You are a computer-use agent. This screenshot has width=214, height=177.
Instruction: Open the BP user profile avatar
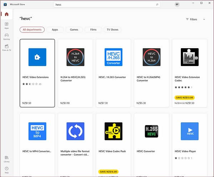point(177,4)
